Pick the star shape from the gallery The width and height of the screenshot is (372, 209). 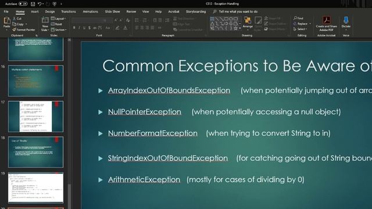point(235,28)
